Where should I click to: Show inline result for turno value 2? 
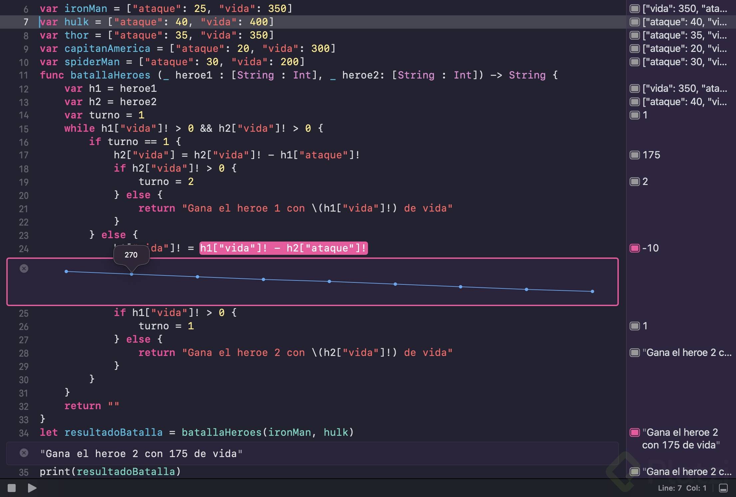click(x=634, y=182)
